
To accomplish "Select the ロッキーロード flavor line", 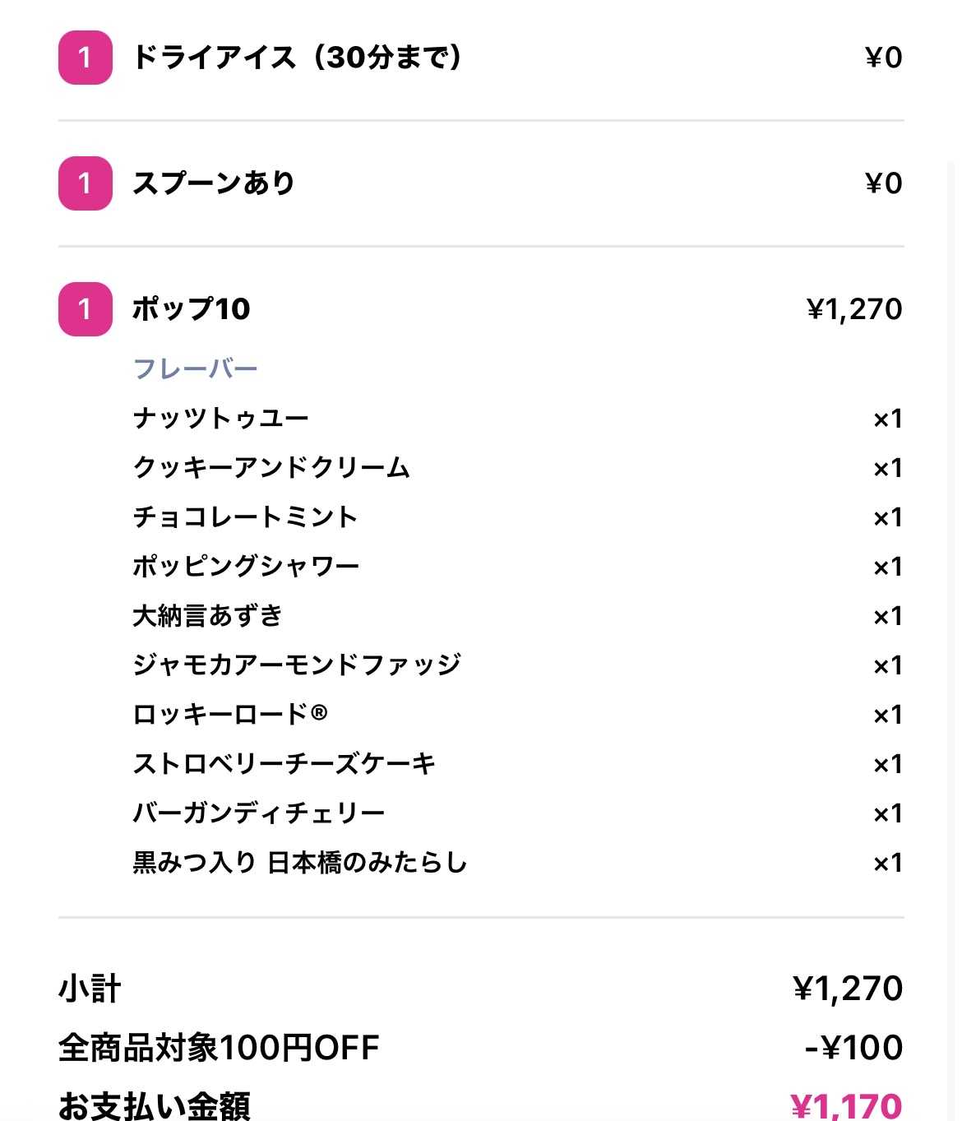I will pos(229,714).
